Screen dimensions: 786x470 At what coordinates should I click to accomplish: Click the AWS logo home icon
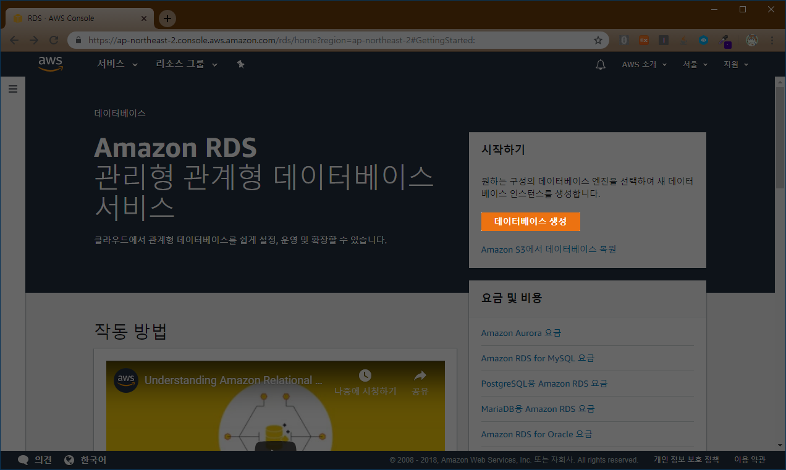[x=50, y=64]
